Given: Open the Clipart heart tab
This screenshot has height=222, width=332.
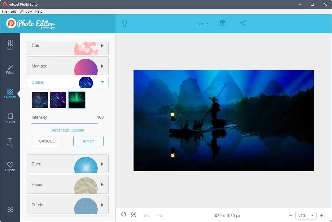Looking at the screenshot, I should tap(10, 167).
